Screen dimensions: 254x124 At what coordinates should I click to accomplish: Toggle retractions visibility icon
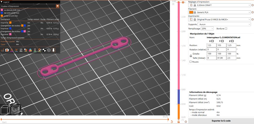point(12,50)
